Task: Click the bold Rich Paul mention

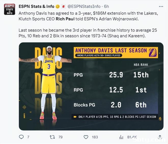Action: 65,19
